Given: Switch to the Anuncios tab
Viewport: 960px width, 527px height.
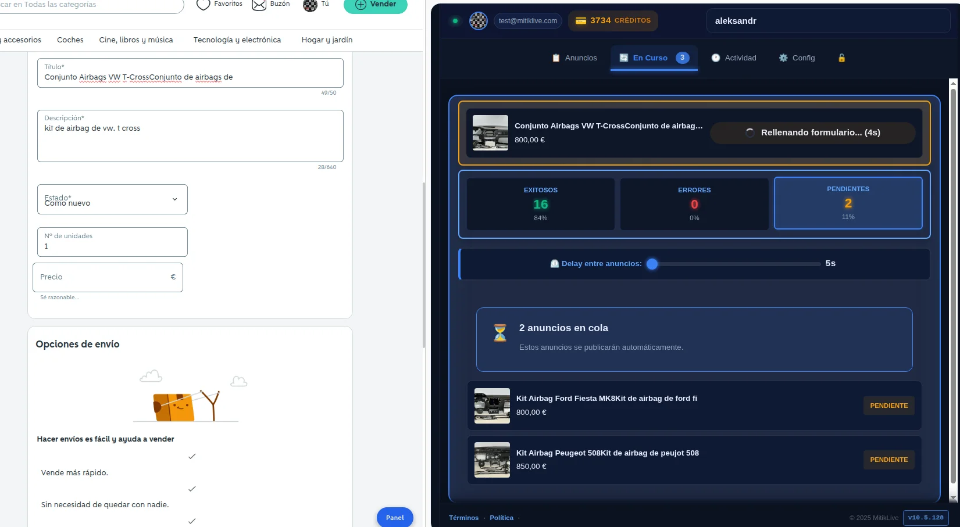Looking at the screenshot, I should pyautogui.click(x=574, y=58).
